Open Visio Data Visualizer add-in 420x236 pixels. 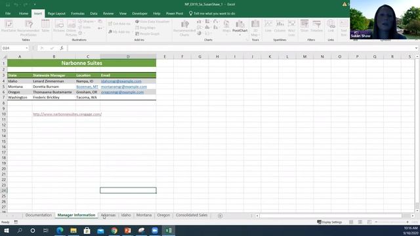[152, 22]
